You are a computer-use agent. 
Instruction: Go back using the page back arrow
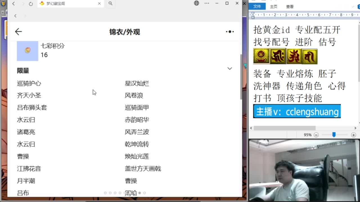click(19, 32)
